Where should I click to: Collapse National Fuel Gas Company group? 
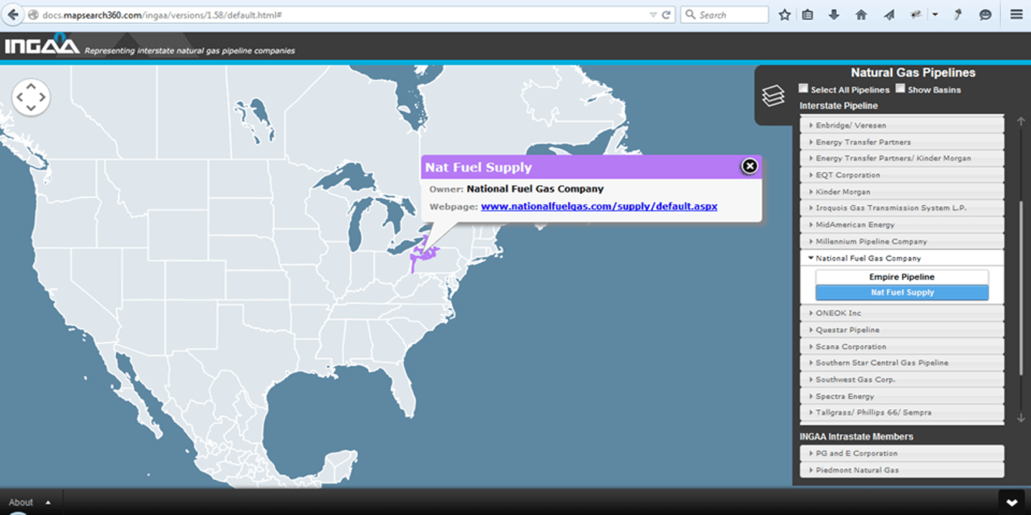901,258
